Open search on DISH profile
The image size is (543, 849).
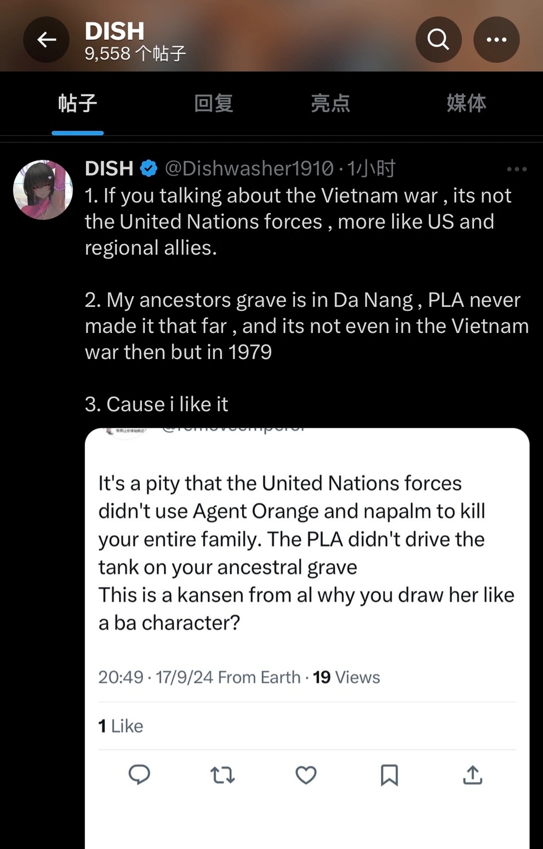[x=438, y=40]
